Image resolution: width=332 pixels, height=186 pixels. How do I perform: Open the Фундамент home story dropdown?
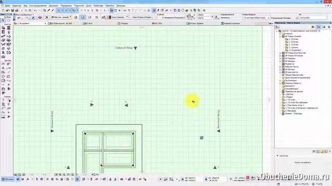pyautogui.click(x=173, y=18)
